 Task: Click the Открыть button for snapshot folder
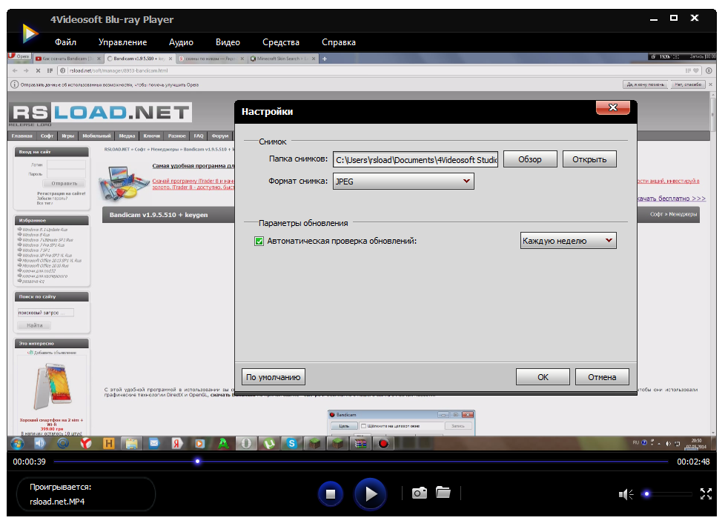pyautogui.click(x=589, y=159)
